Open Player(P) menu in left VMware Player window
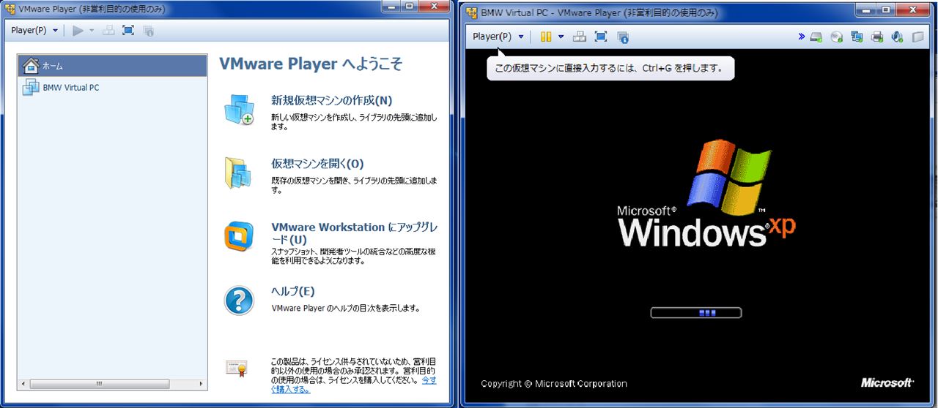This screenshot has width=938, height=408. pos(34,30)
